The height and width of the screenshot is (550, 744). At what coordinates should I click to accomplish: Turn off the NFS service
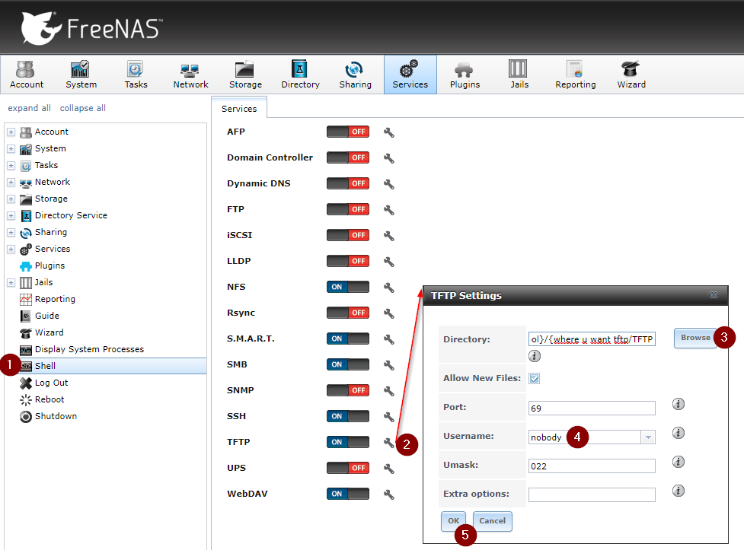click(348, 287)
